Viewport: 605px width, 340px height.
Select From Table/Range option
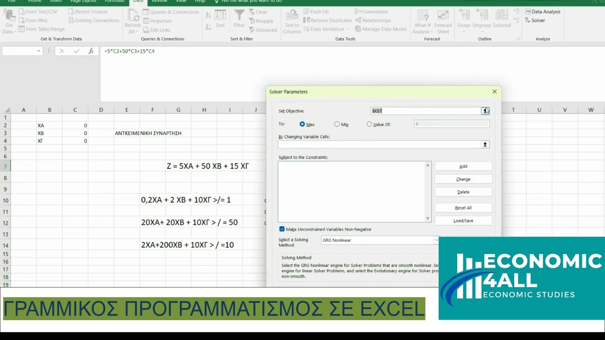[x=42, y=29]
